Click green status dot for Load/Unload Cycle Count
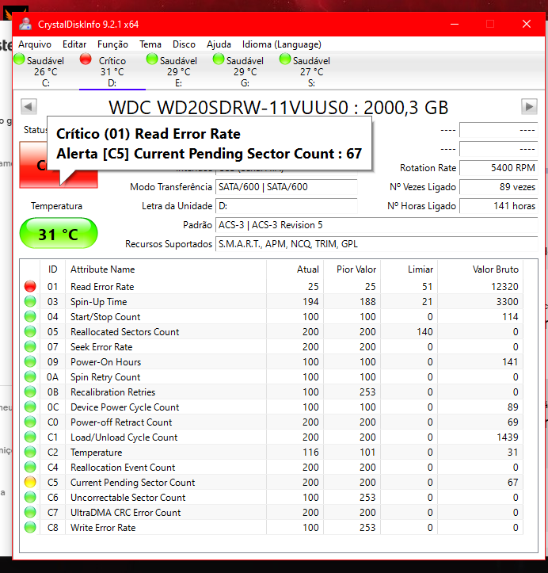Viewport: 548px width, 573px height. click(x=30, y=437)
